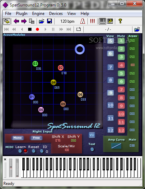145x189 pixels.
Task: Go to previous program with left arrow
Action: pyautogui.click(x=16, y=21)
